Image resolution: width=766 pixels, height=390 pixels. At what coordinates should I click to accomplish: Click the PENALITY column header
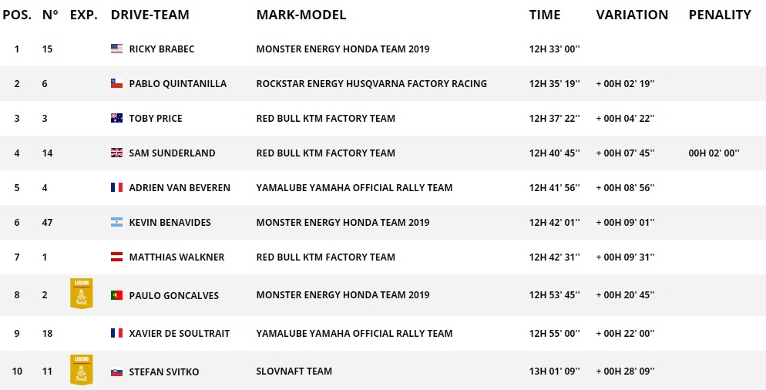click(x=720, y=15)
